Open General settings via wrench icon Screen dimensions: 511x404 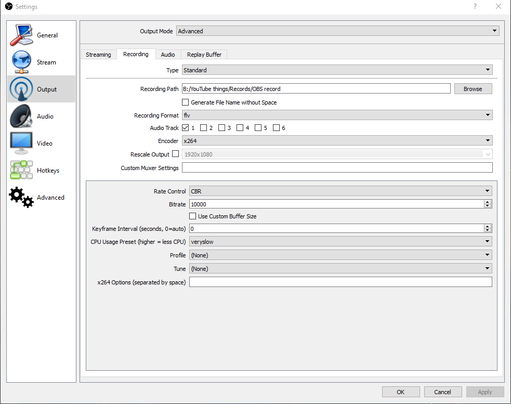click(21, 35)
